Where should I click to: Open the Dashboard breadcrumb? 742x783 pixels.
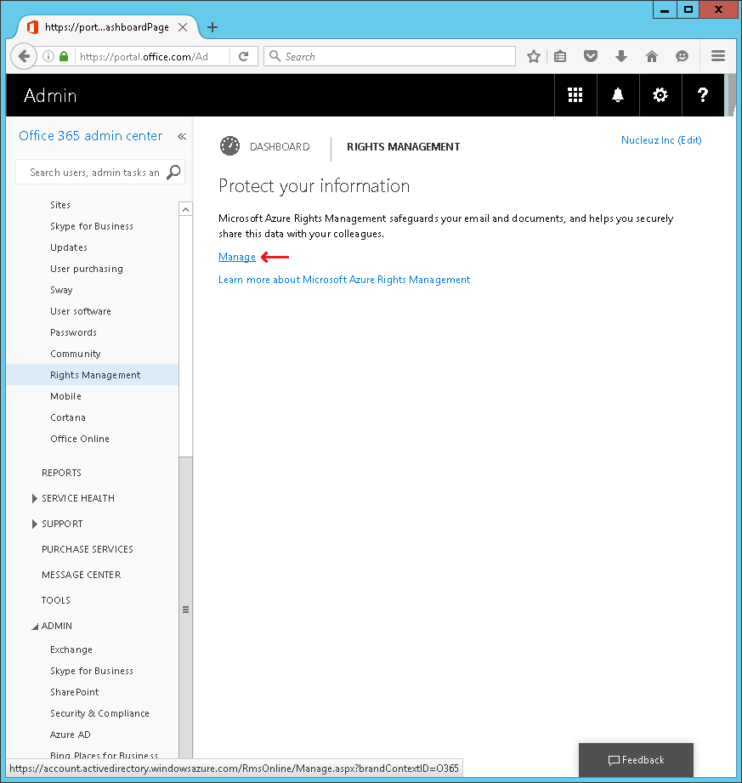pyautogui.click(x=280, y=147)
